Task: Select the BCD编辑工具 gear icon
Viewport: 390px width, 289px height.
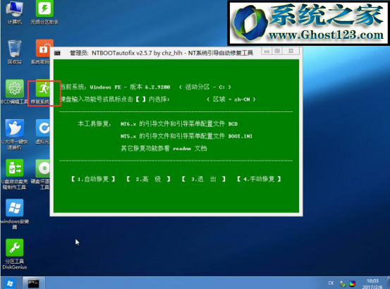Action: pyautogui.click(x=15, y=92)
